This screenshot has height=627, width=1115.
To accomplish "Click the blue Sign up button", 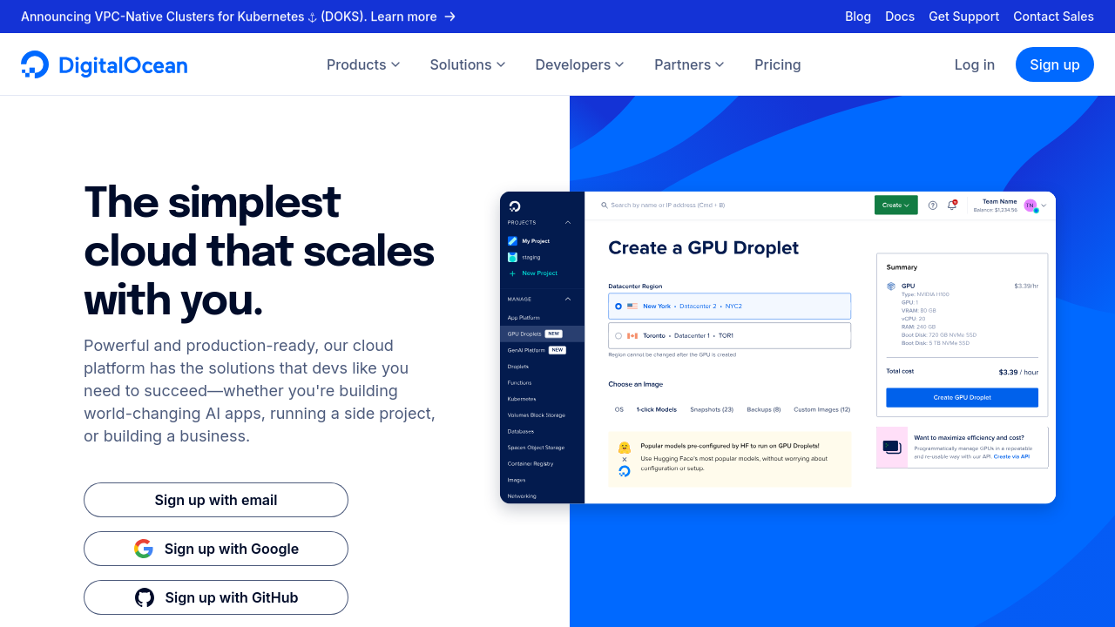I will click(1054, 64).
